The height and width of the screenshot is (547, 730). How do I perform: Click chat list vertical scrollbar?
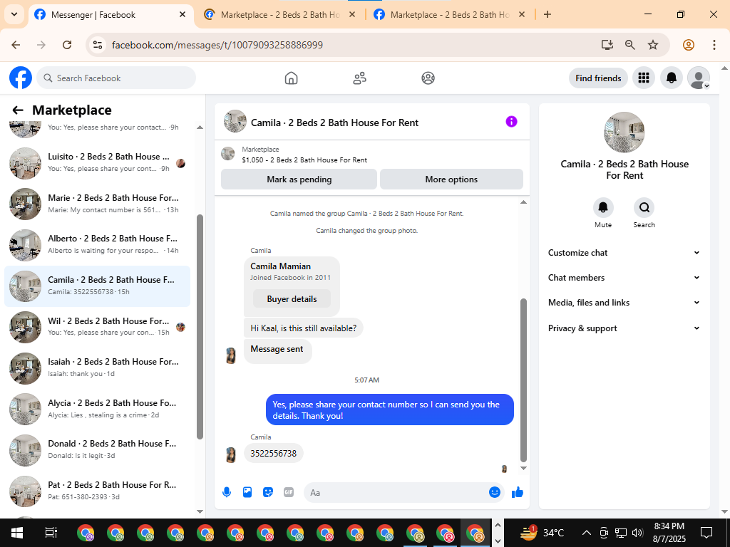coord(200,327)
